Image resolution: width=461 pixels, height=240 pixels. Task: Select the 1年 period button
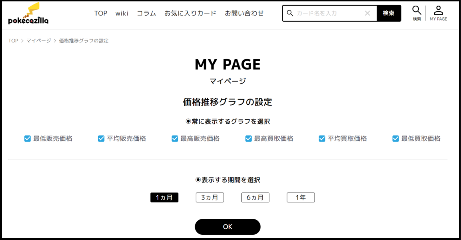[301, 197]
